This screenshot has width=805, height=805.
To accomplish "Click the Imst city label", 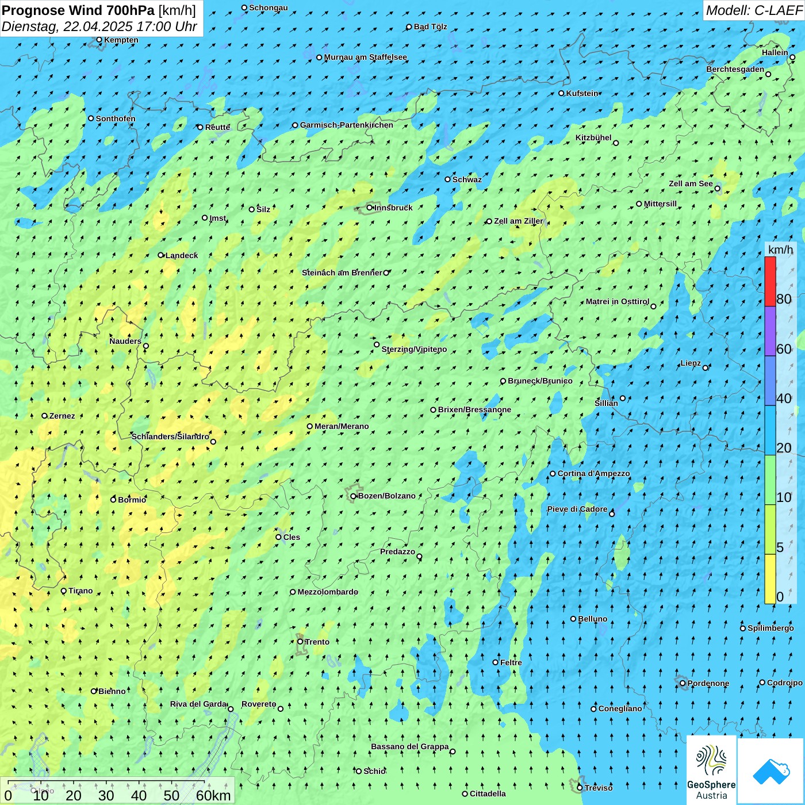I will coord(218,218).
